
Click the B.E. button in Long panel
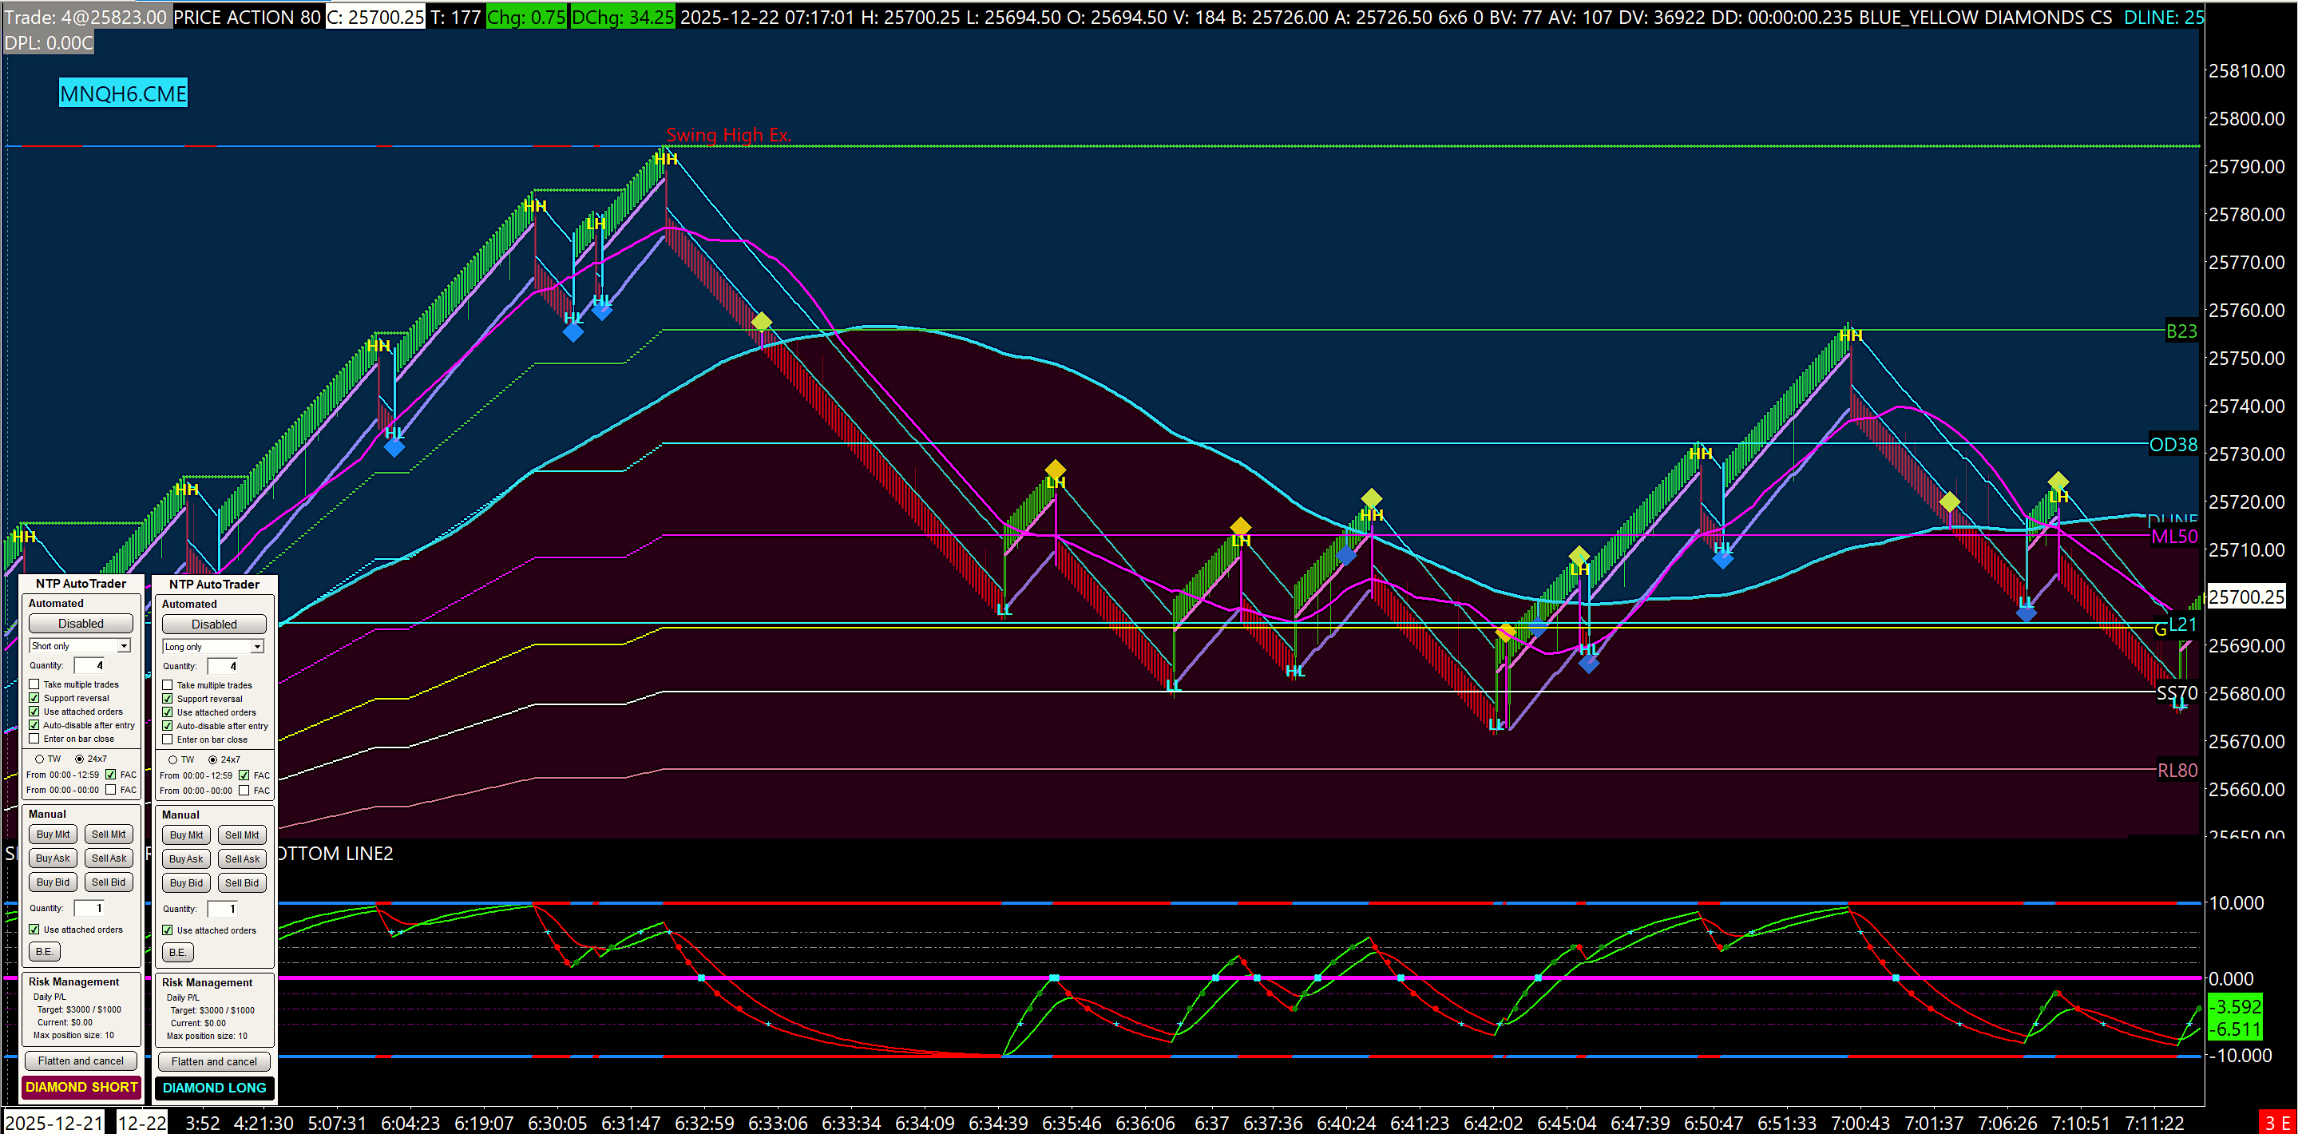177,952
